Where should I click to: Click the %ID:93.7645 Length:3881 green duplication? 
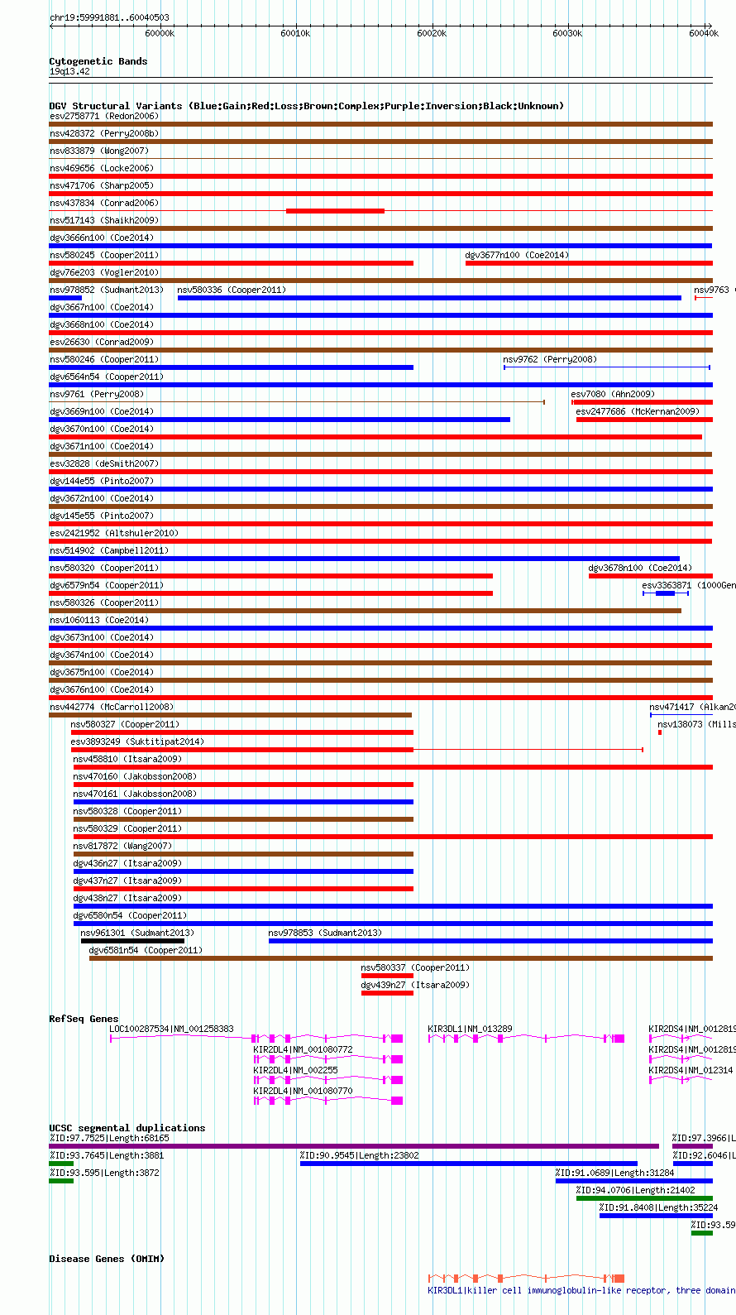click(61, 1164)
